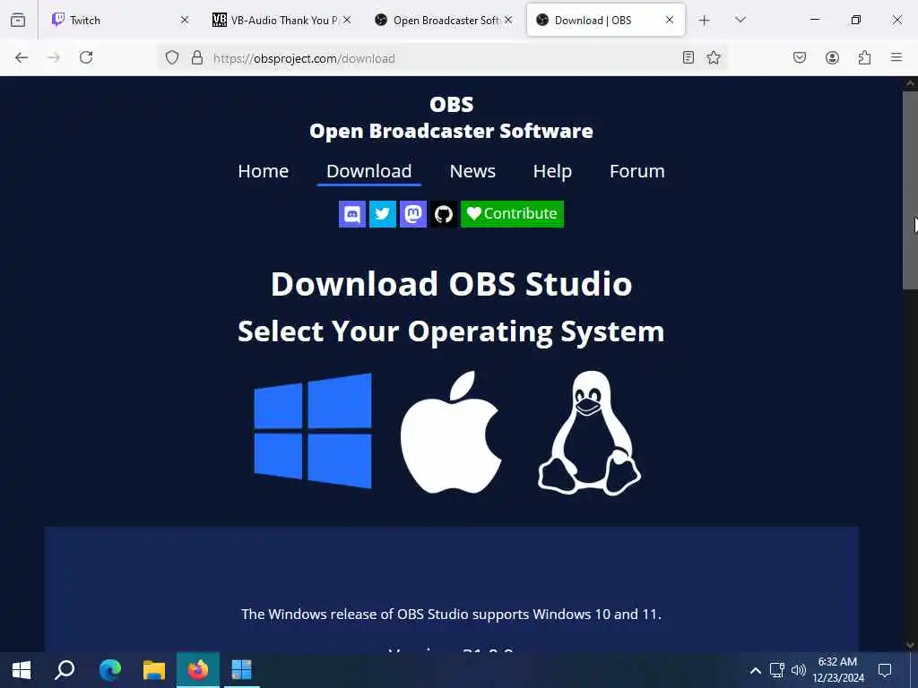Go to the Home page link

pos(264,171)
